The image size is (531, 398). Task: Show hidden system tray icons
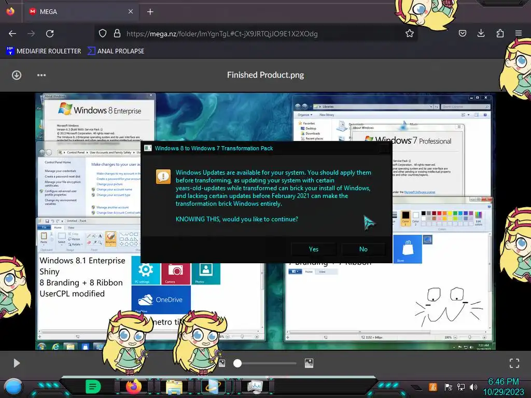coord(416,388)
